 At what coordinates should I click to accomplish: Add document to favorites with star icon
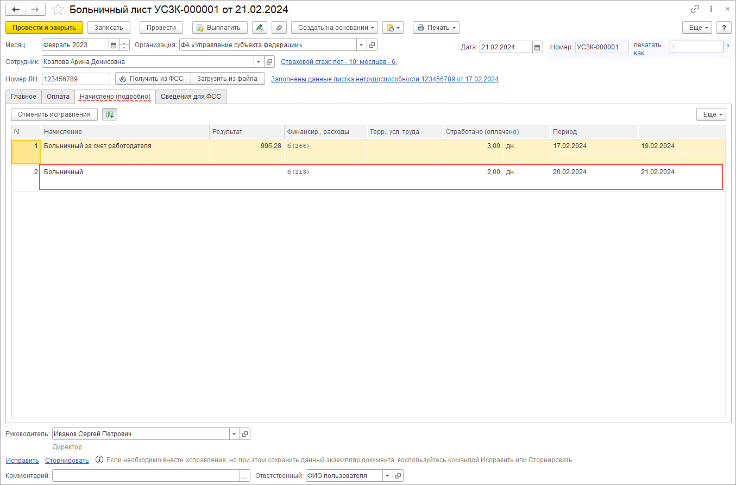point(57,9)
